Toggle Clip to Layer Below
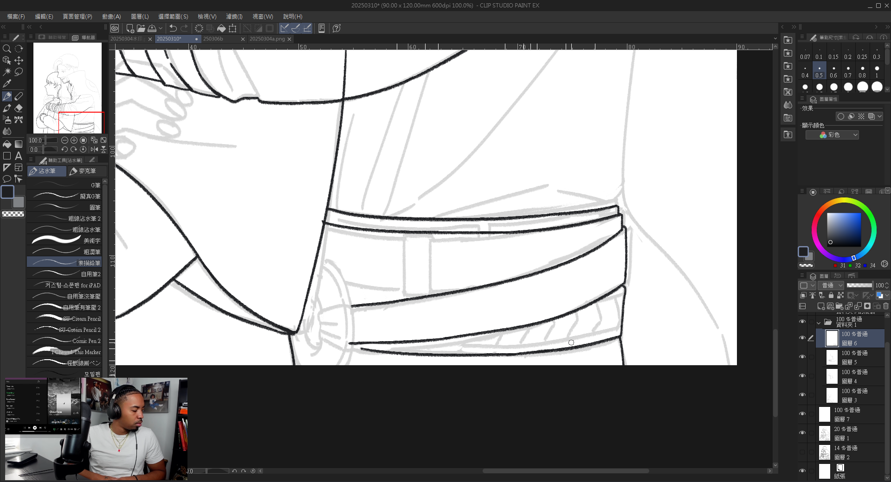This screenshot has width=891, height=482. point(803,295)
